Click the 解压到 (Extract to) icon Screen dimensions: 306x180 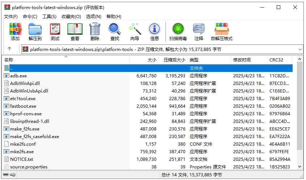point(35,31)
